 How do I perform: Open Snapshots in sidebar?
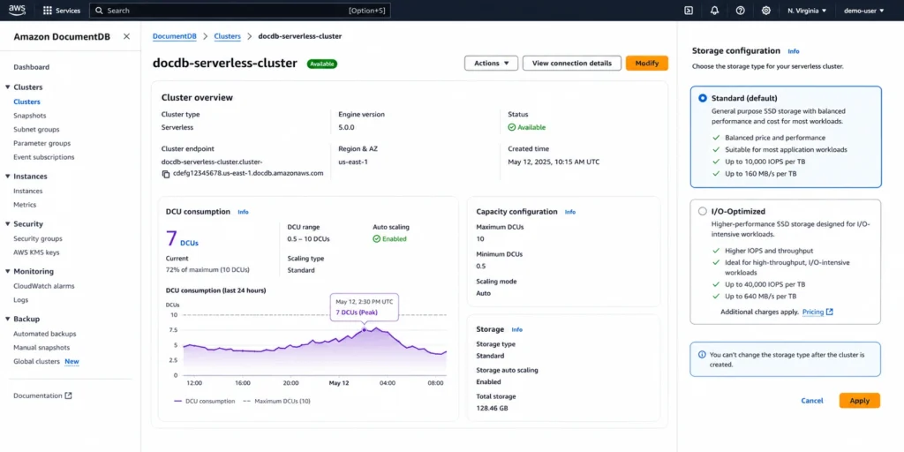pos(29,116)
